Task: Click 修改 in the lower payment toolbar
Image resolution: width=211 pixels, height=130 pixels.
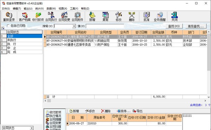Action: (x=90, y=111)
